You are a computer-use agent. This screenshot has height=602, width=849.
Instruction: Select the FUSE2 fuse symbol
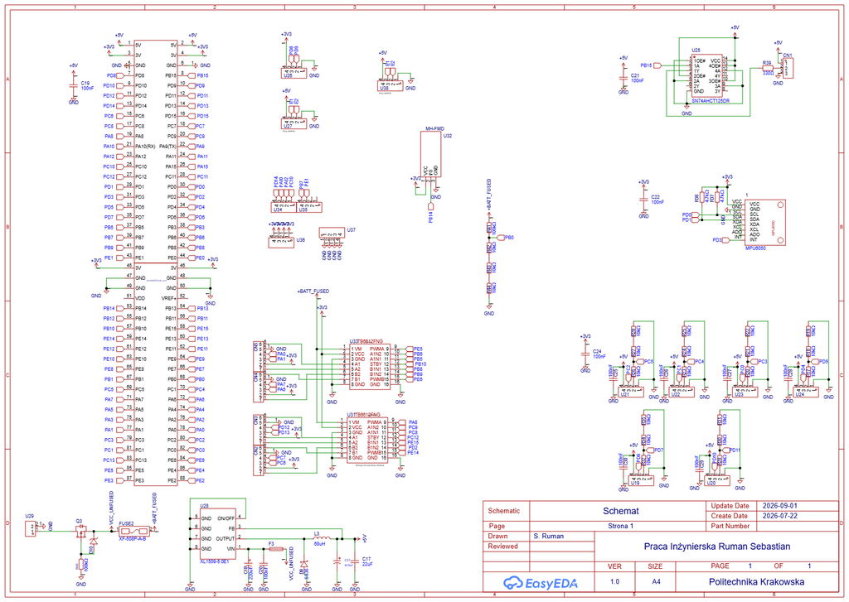[133, 531]
